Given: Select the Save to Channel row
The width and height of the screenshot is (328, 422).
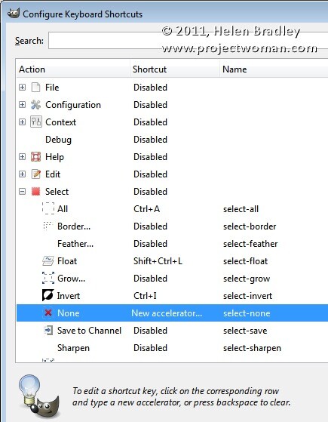Looking at the screenshot, I should click(x=173, y=330).
